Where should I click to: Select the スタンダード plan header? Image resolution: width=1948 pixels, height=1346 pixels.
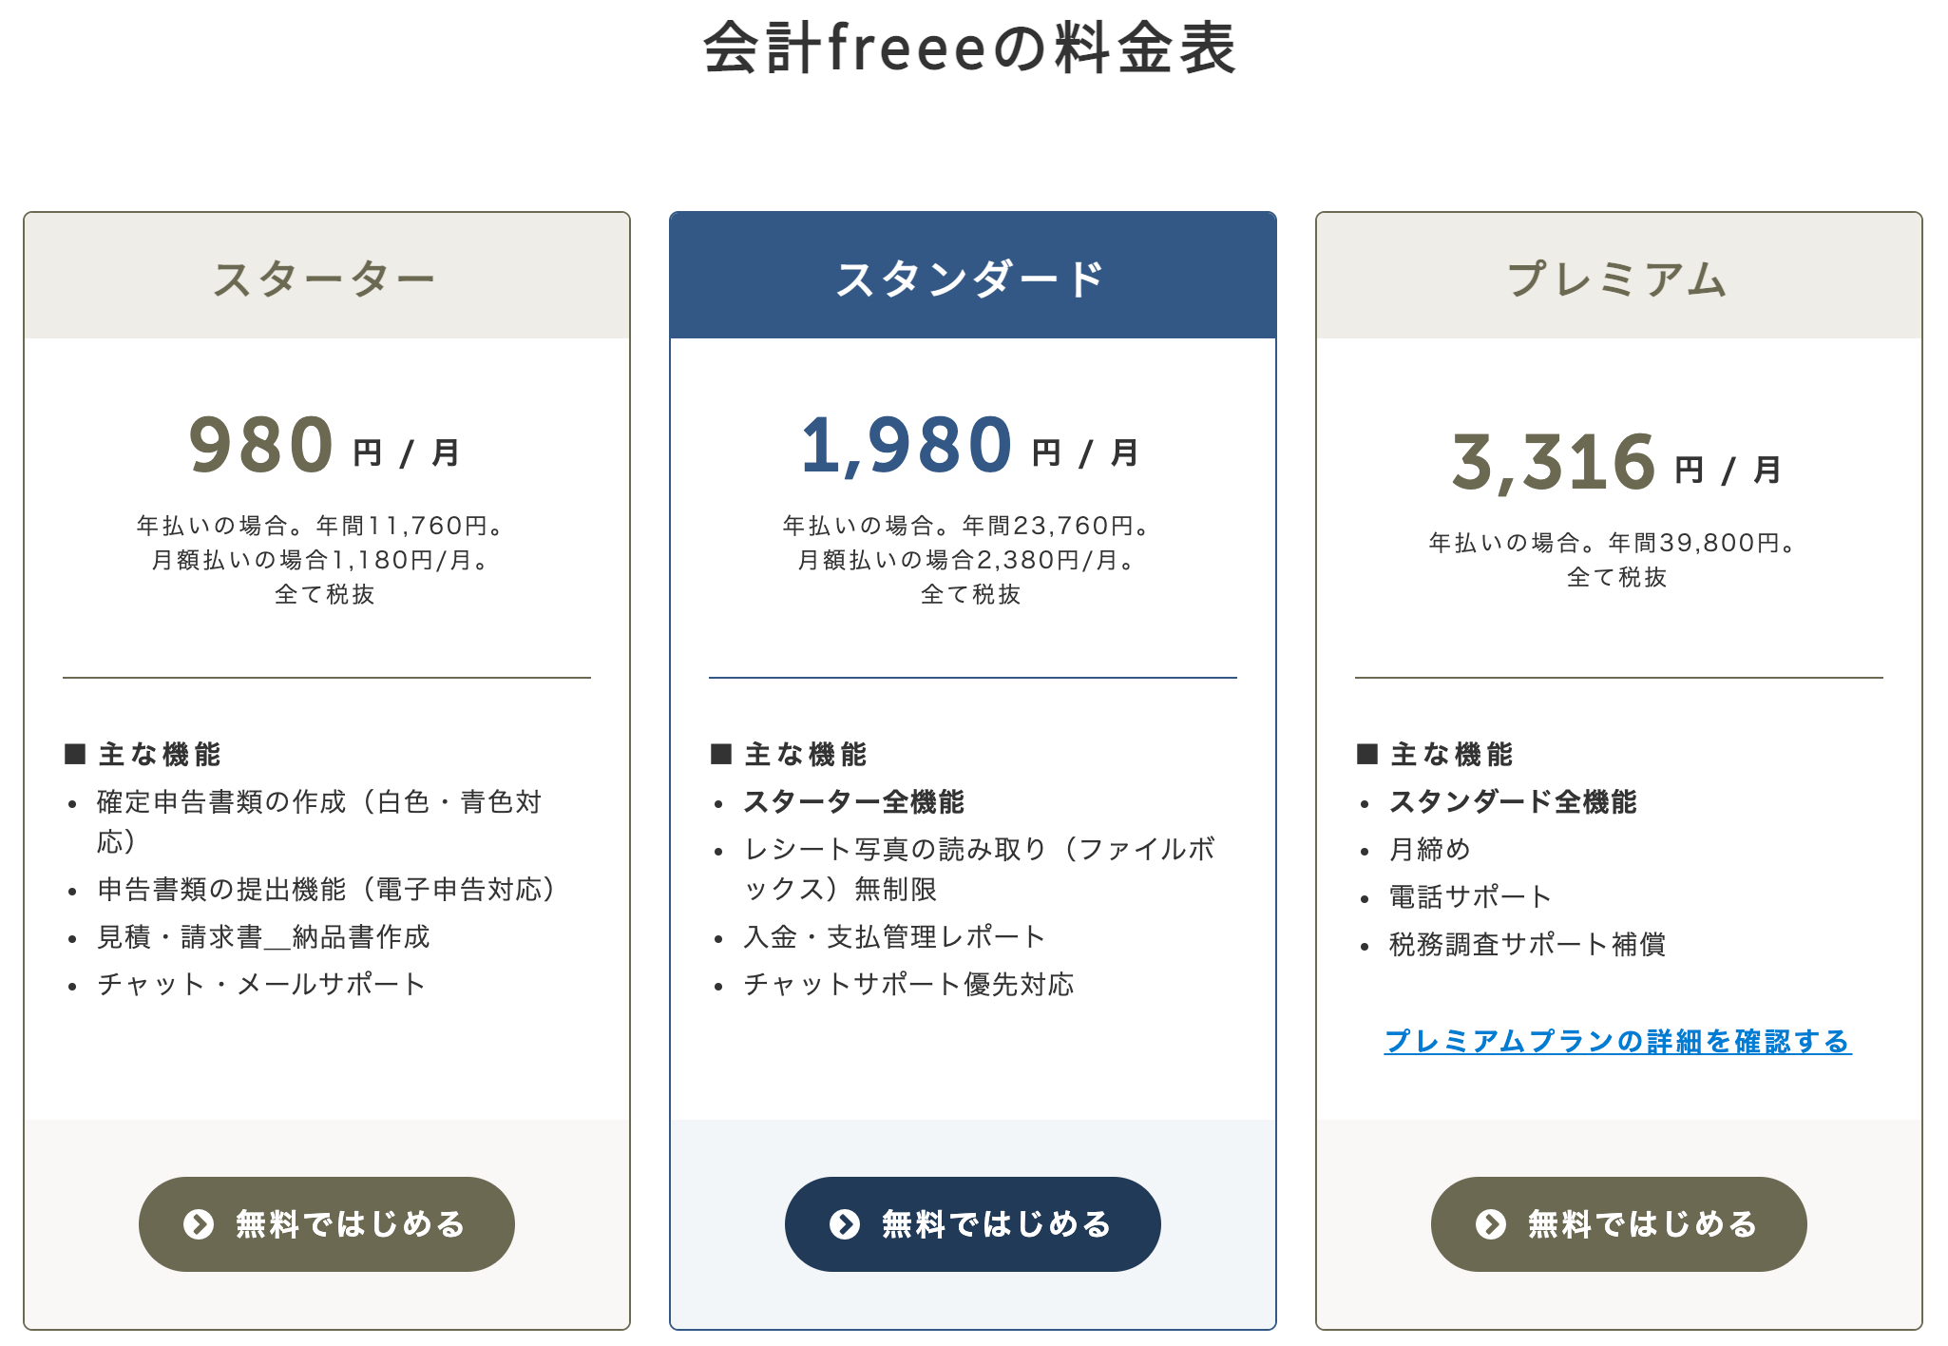[973, 276]
